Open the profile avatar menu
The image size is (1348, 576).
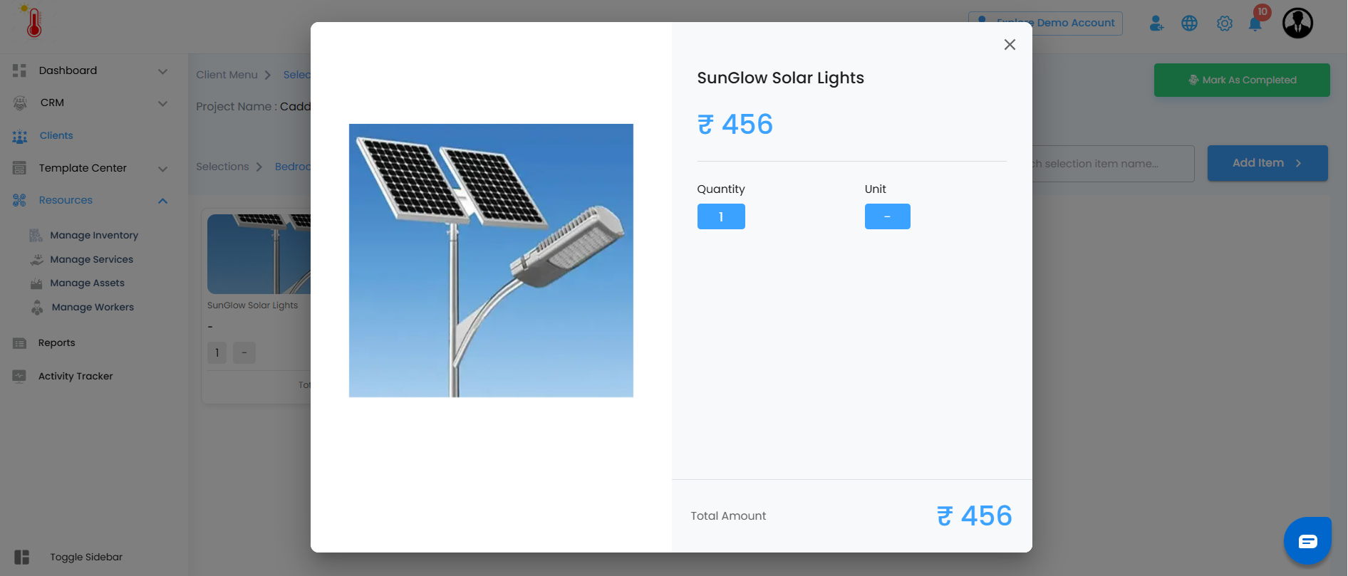coord(1297,23)
